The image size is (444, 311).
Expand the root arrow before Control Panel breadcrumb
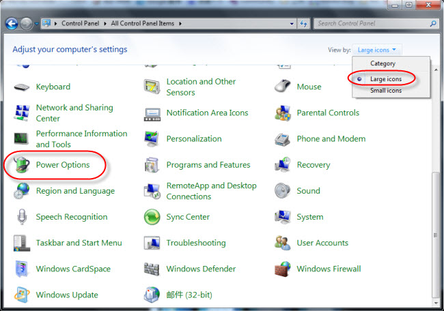click(55, 23)
